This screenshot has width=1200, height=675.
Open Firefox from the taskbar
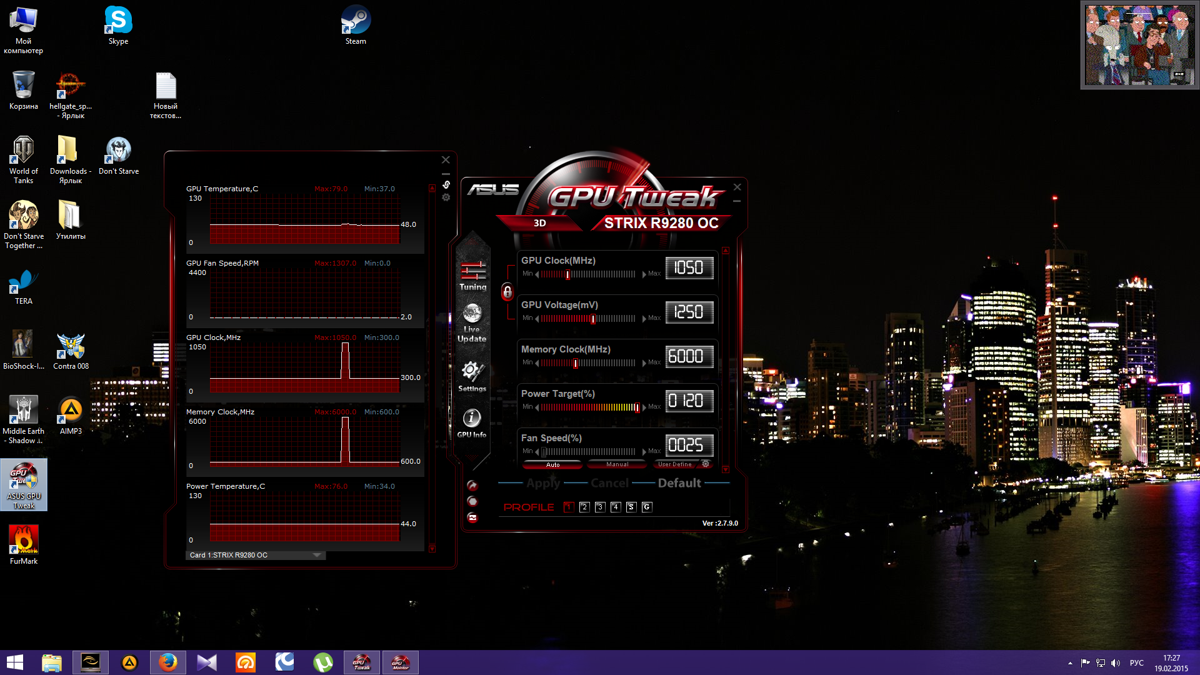click(167, 662)
